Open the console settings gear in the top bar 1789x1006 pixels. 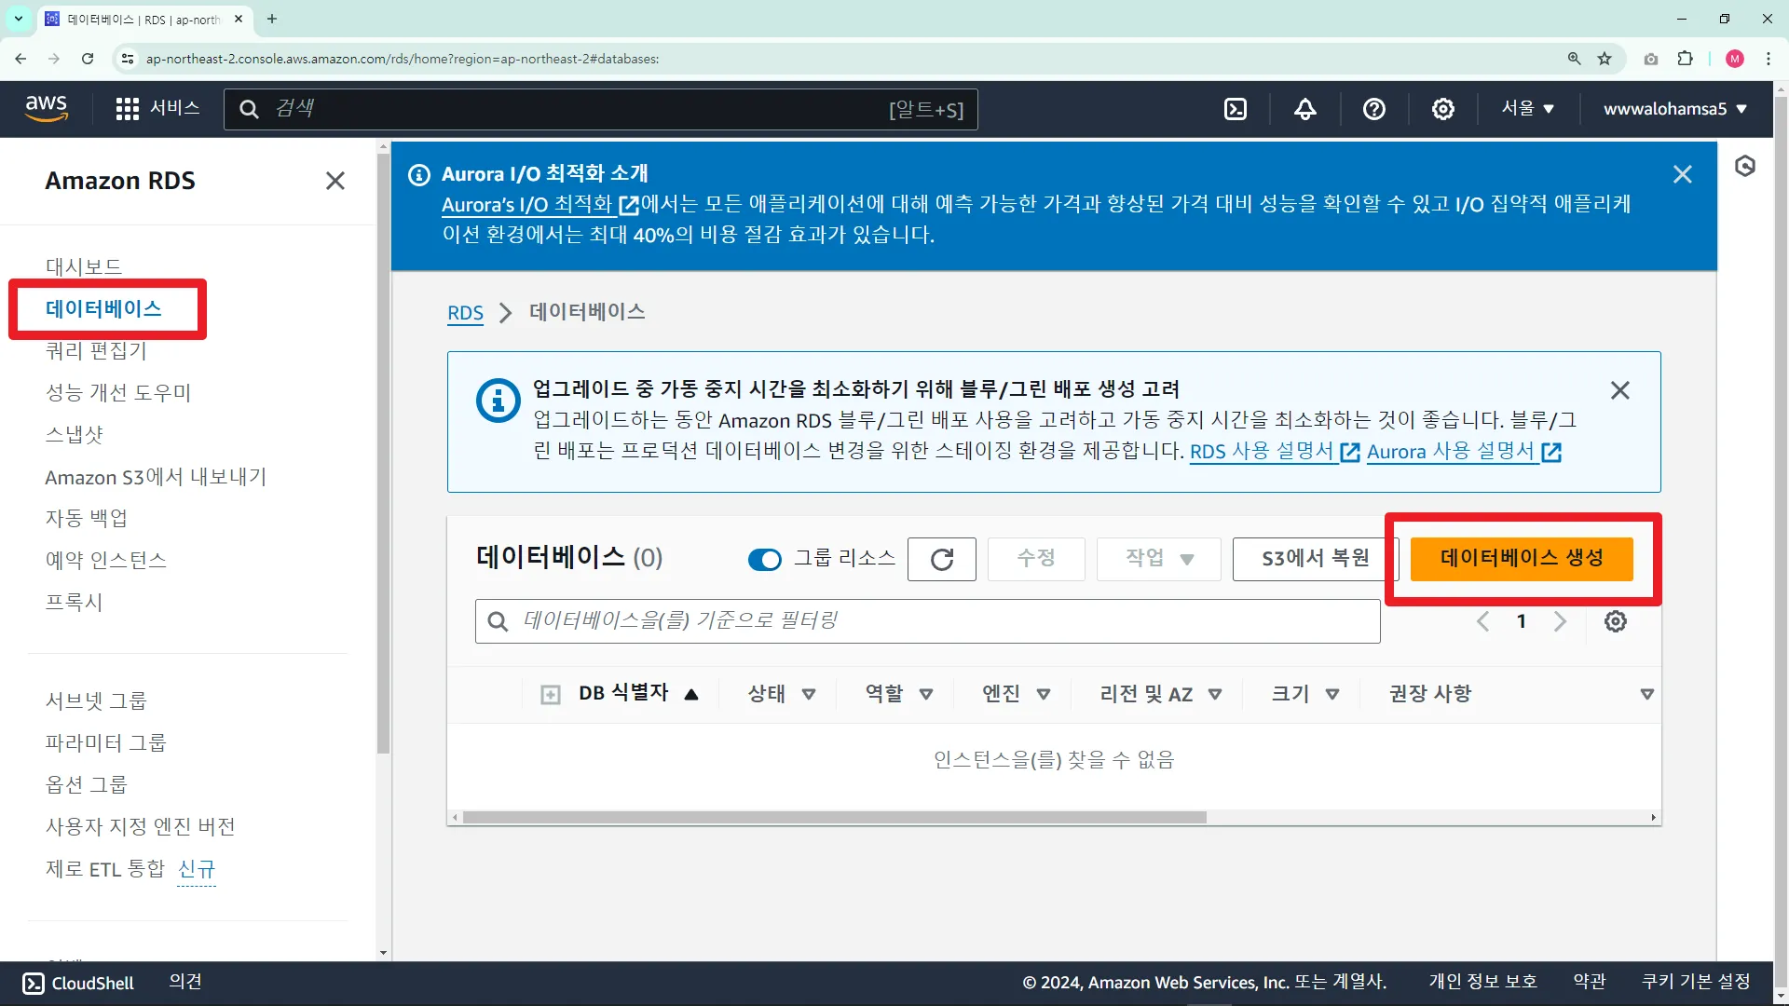click(1442, 109)
